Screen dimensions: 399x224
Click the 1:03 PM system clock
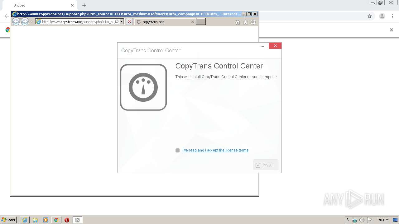point(383,220)
